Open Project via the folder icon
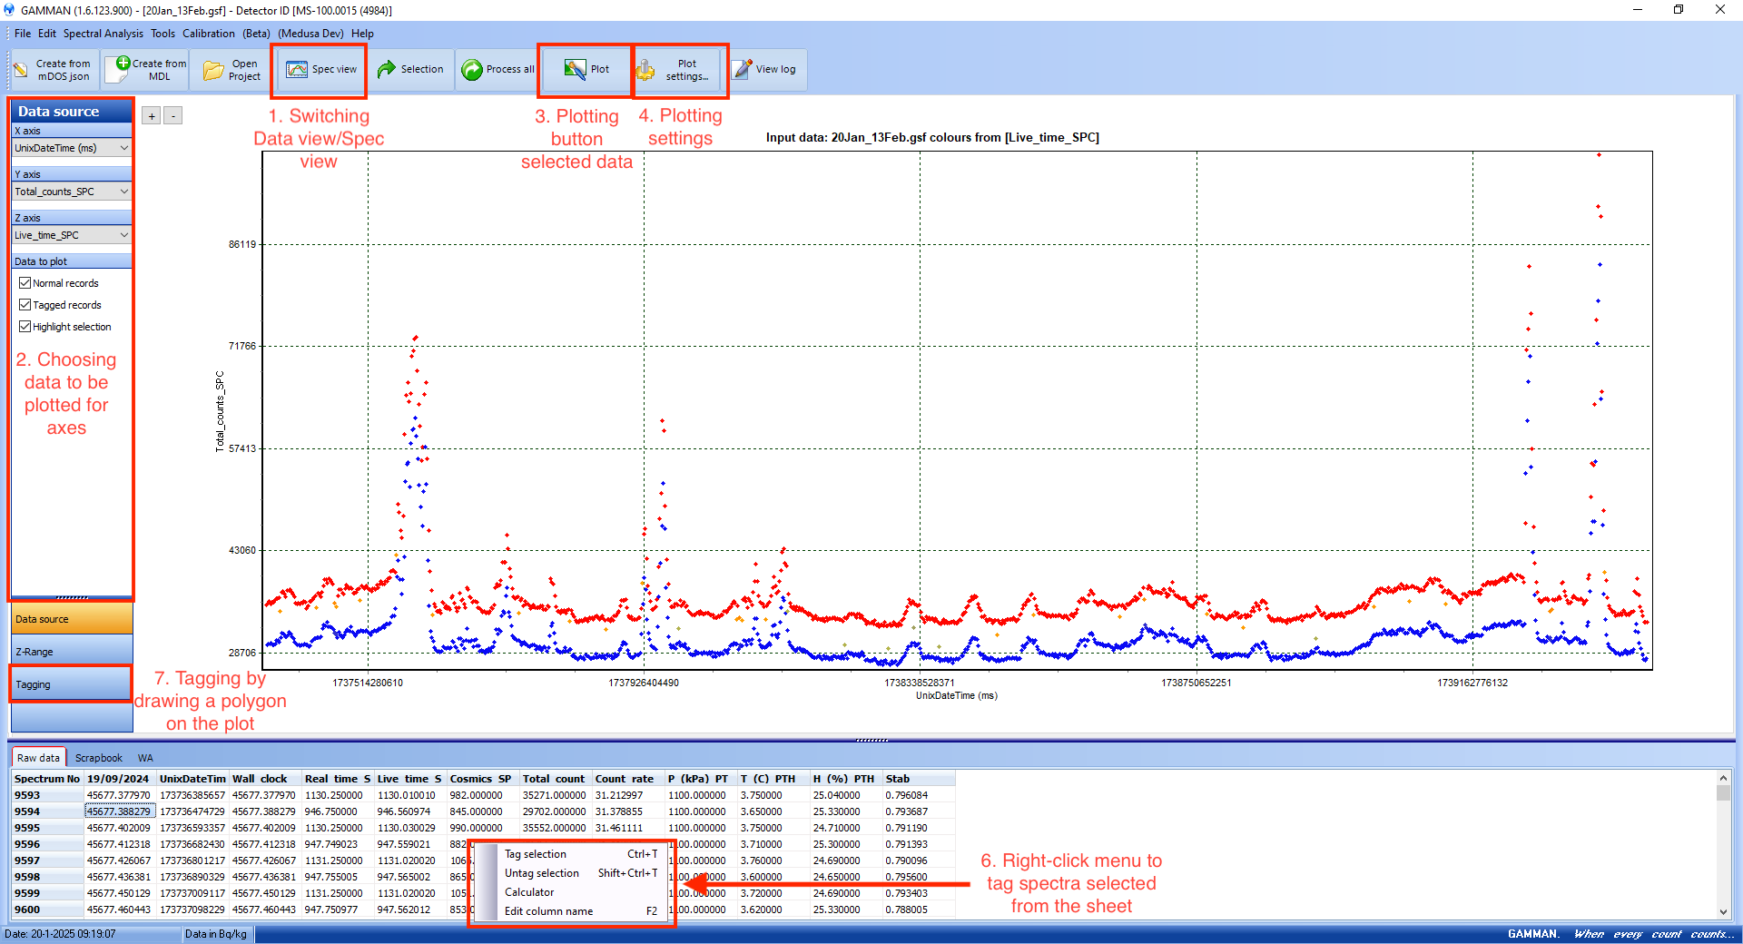Screen dimensions: 1743x944 [x=213, y=70]
